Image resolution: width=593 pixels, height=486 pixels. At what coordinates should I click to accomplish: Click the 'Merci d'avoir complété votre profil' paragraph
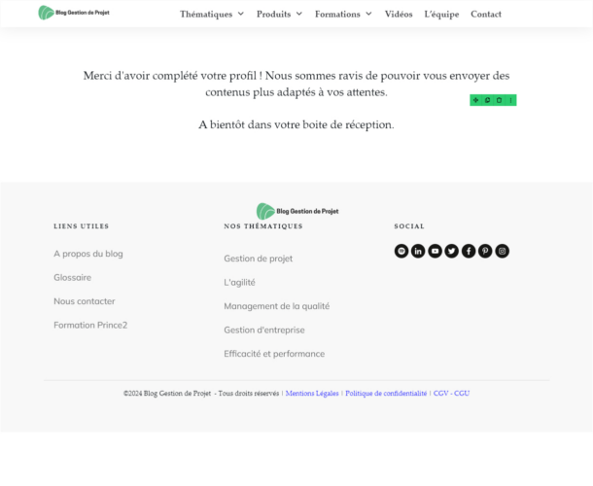[296, 84]
